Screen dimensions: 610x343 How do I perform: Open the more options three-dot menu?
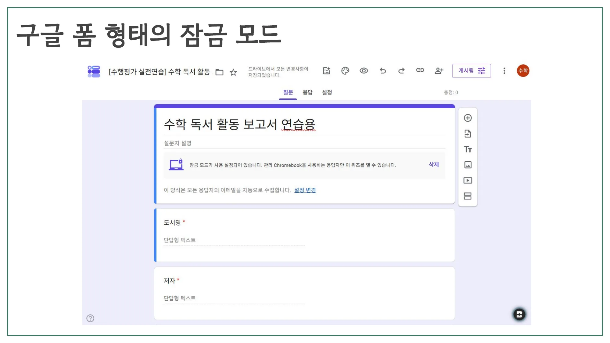[504, 71]
